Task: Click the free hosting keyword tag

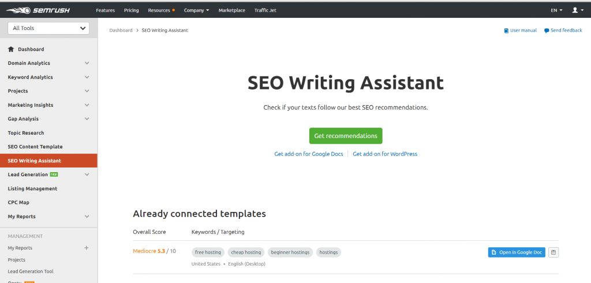Action: (x=208, y=252)
